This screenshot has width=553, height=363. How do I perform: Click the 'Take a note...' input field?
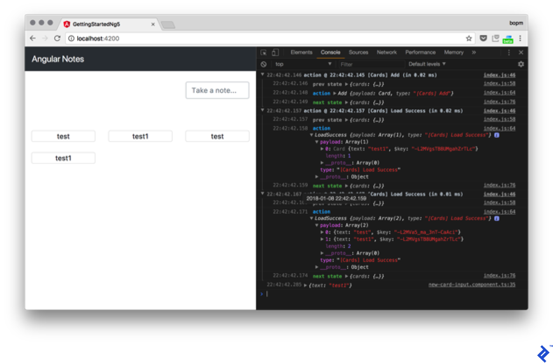217,91
